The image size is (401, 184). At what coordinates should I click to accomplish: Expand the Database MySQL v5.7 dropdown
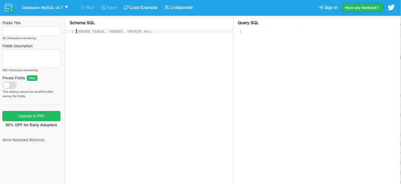[45, 7]
